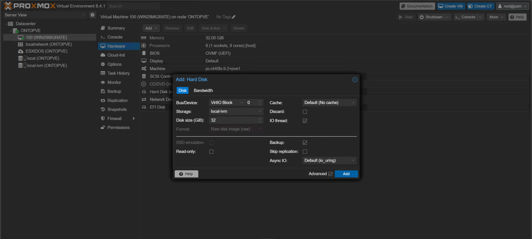Click the Search field at the top
The image size is (532, 239).
[x=134, y=6]
